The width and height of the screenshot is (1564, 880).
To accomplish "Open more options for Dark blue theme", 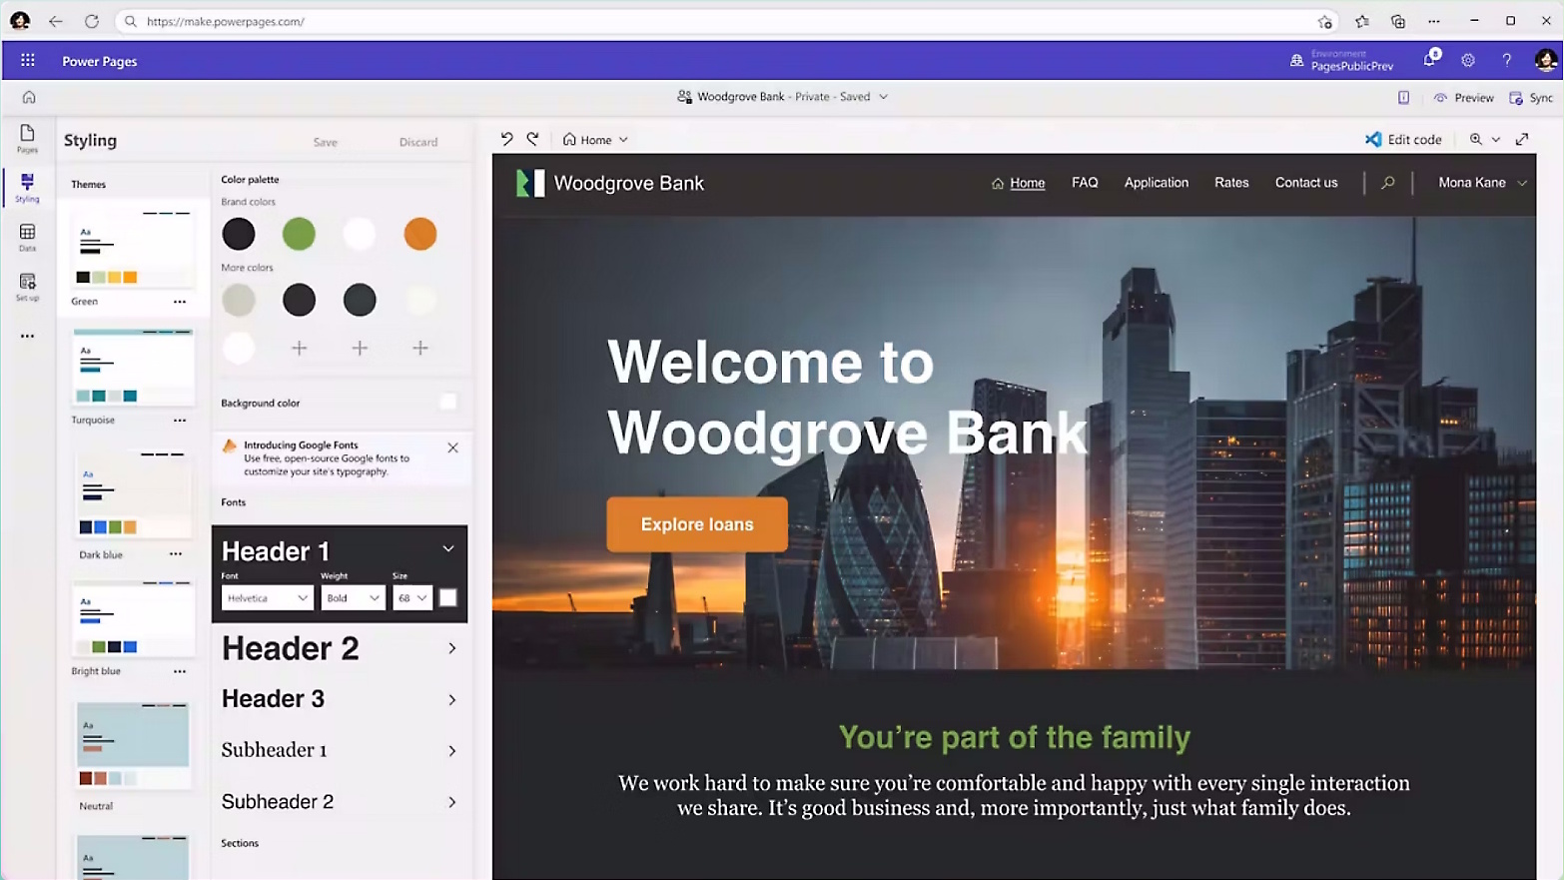I will pyautogui.click(x=176, y=554).
